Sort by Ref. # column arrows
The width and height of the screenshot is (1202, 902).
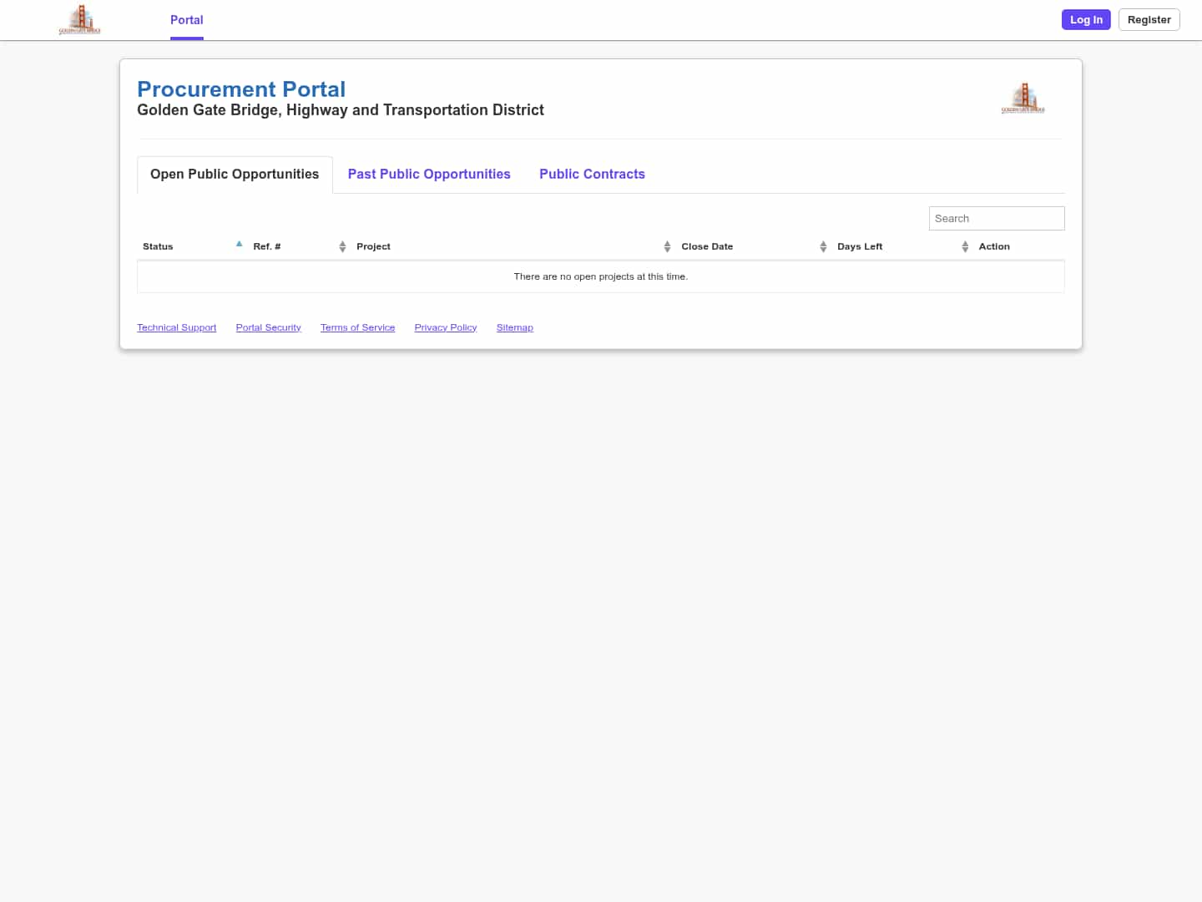[342, 246]
